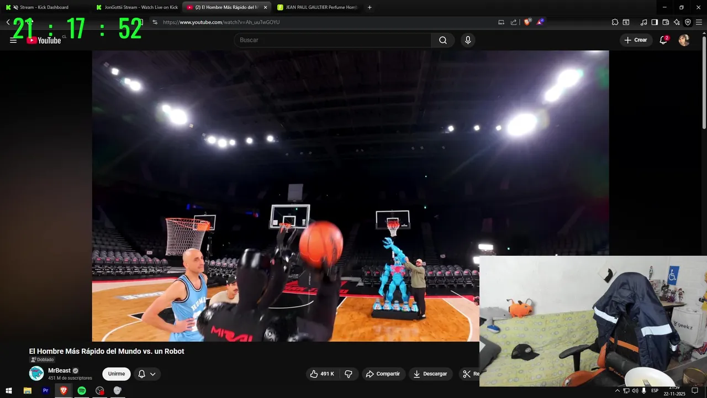
Task: Click the Clip scissors button
Action: point(469,374)
